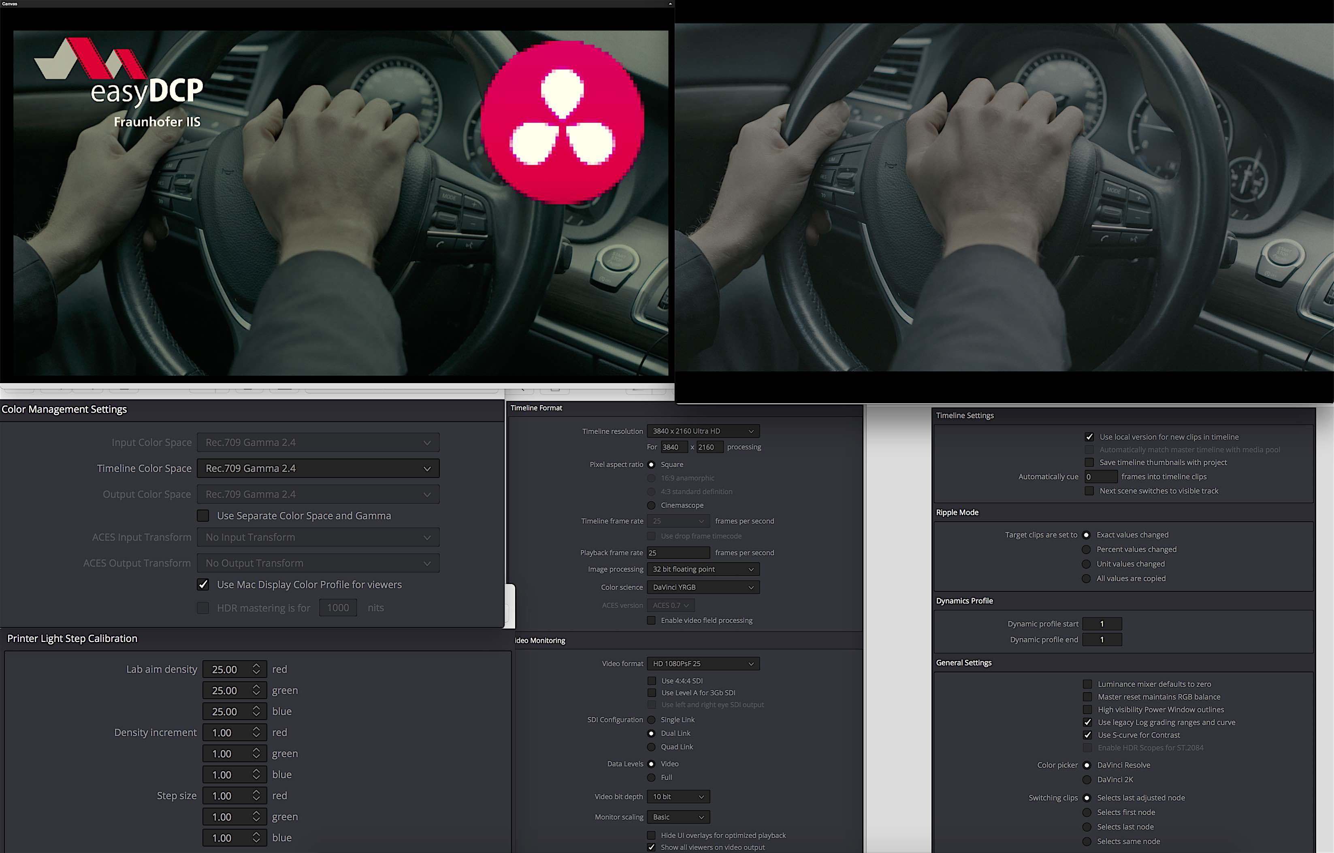Click the Lab aim density blue stepper arrows
The image size is (1334, 853).
(256, 711)
